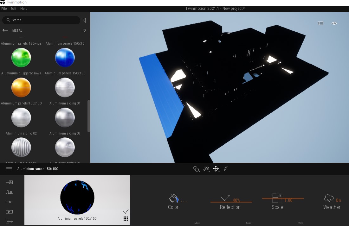
Task: Select the vertical-ribbed aluminium siding sphere under siding 02
Action: (21, 147)
